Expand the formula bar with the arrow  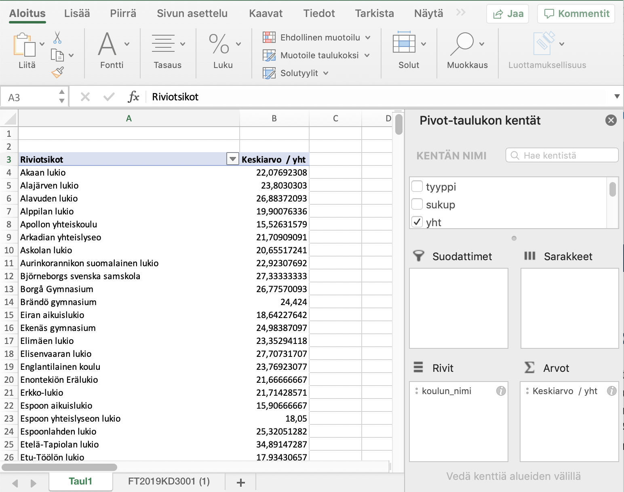point(617,97)
